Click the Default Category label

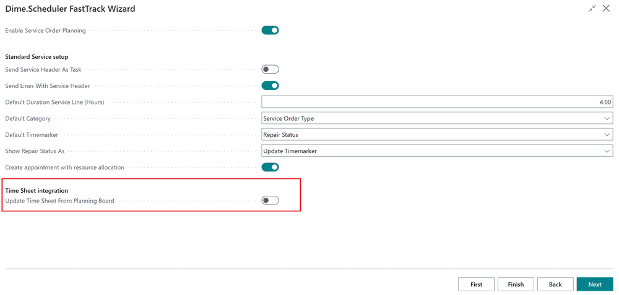[x=28, y=118]
